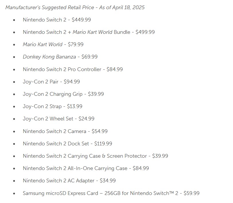Click the Manufacturer's Suggested Retail Price heading
The width and height of the screenshot is (233, 203).
click(x=75, y=7)
